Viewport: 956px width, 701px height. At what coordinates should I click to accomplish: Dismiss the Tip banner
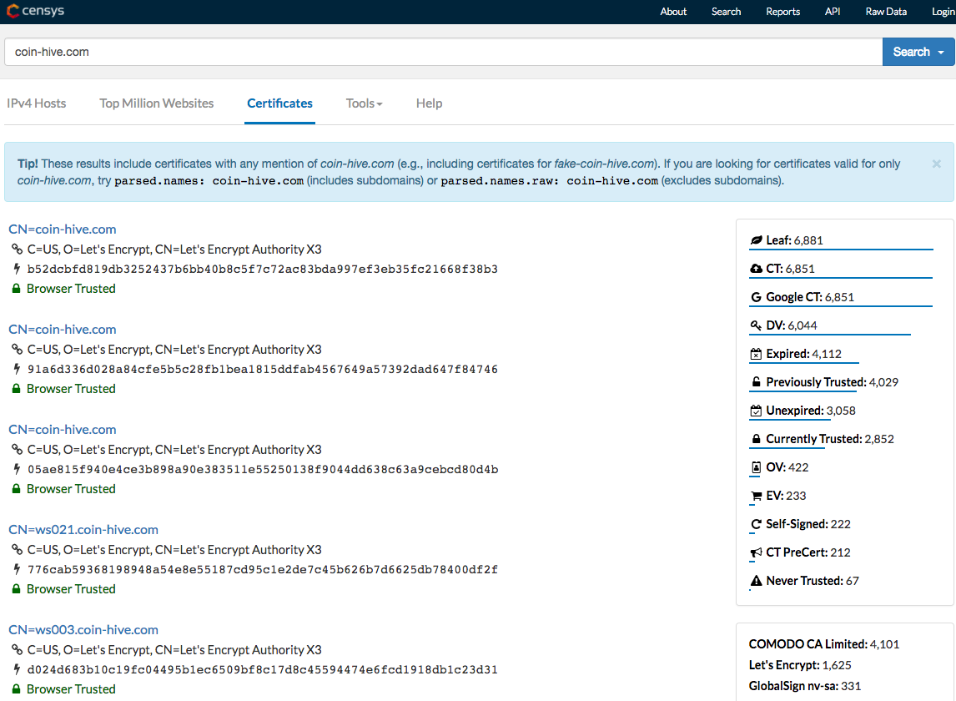point(936,164)
